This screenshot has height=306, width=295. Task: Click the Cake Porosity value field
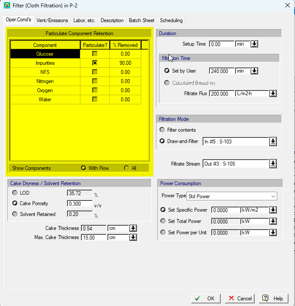(x=80, y=203)
